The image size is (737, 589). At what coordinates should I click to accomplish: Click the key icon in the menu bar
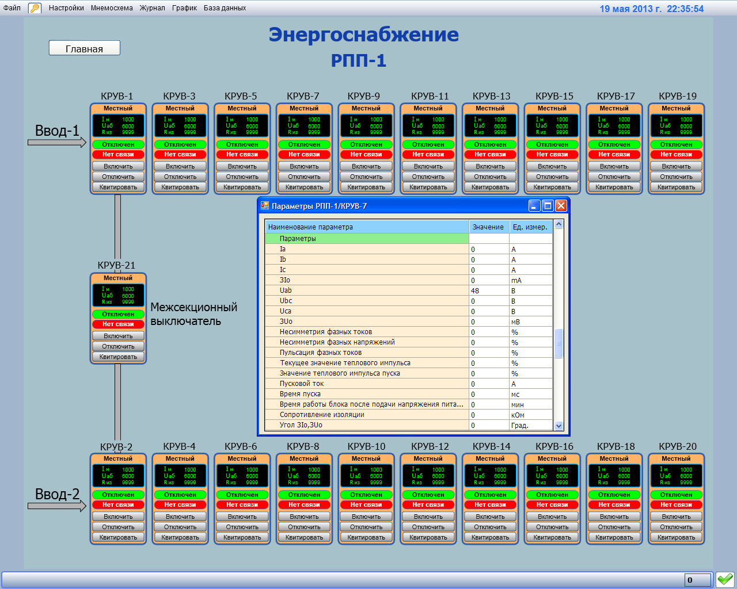(35, 8)
